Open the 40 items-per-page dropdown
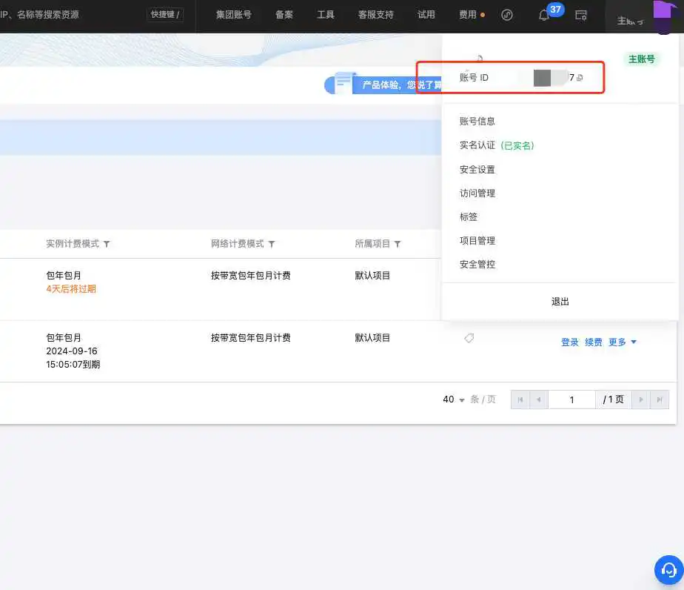 (x=454, y=400)
